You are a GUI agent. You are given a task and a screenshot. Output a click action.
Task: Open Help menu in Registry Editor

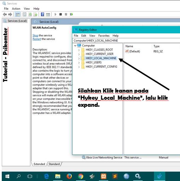click(116, 36)
